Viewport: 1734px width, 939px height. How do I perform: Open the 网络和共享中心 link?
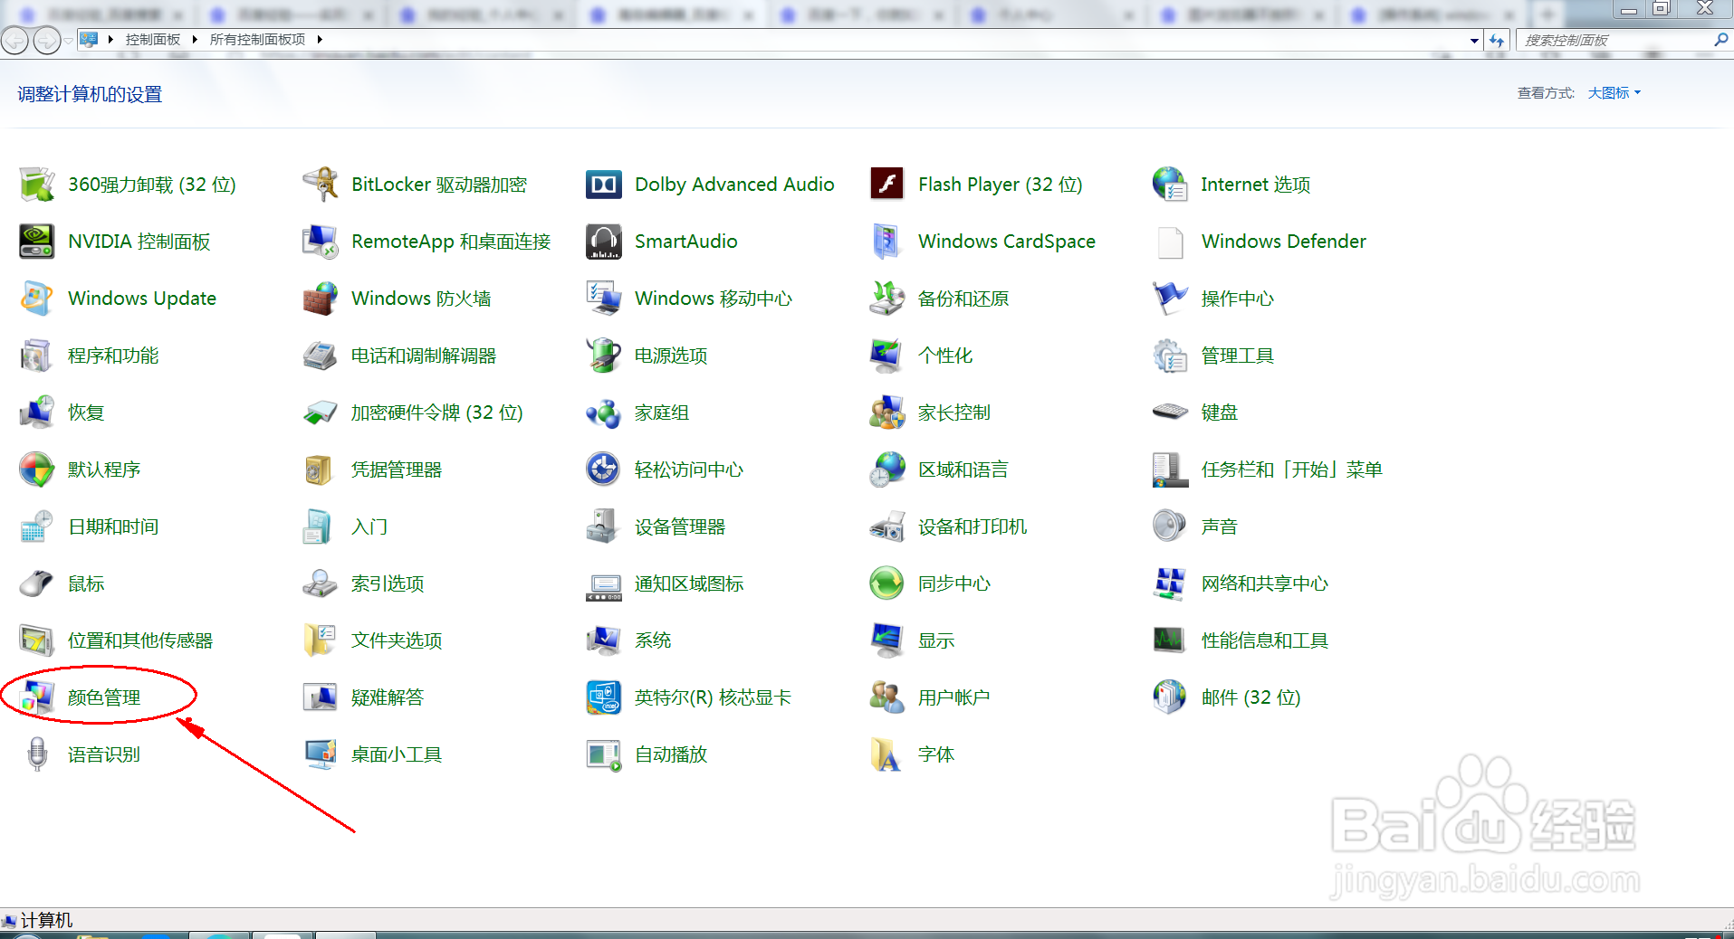(x=1265, y=583)
